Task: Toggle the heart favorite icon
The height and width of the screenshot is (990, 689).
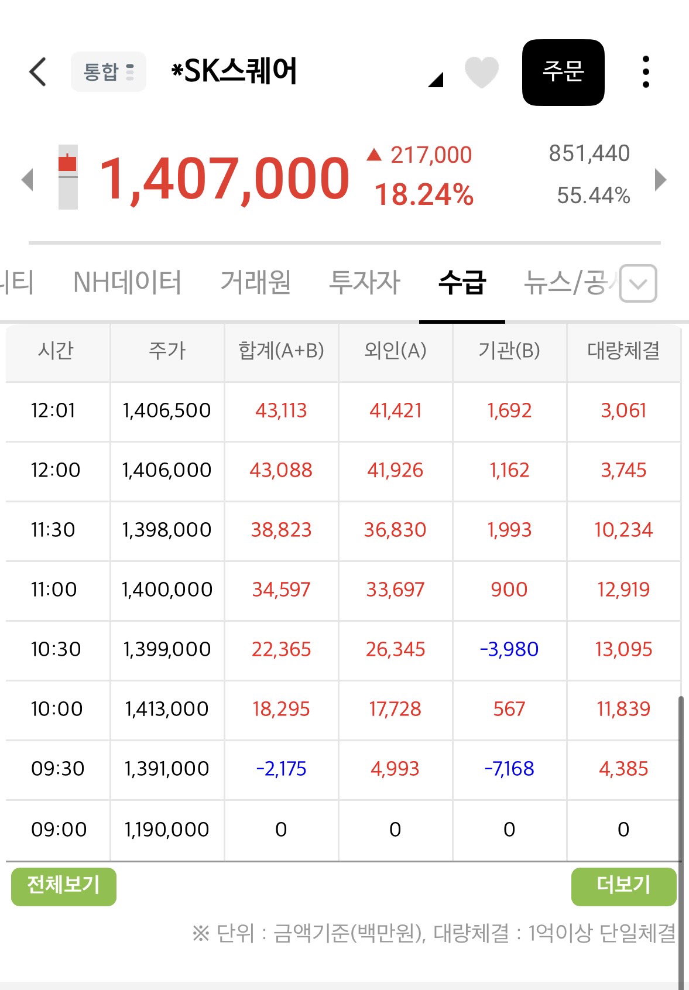Action: tap(481, 73)
